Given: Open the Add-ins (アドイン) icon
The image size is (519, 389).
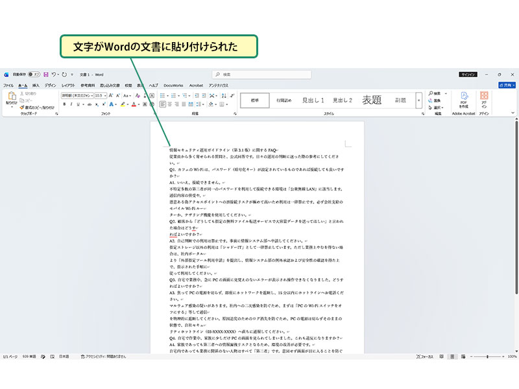Looking at the screenshot, I should pos(484,100).
